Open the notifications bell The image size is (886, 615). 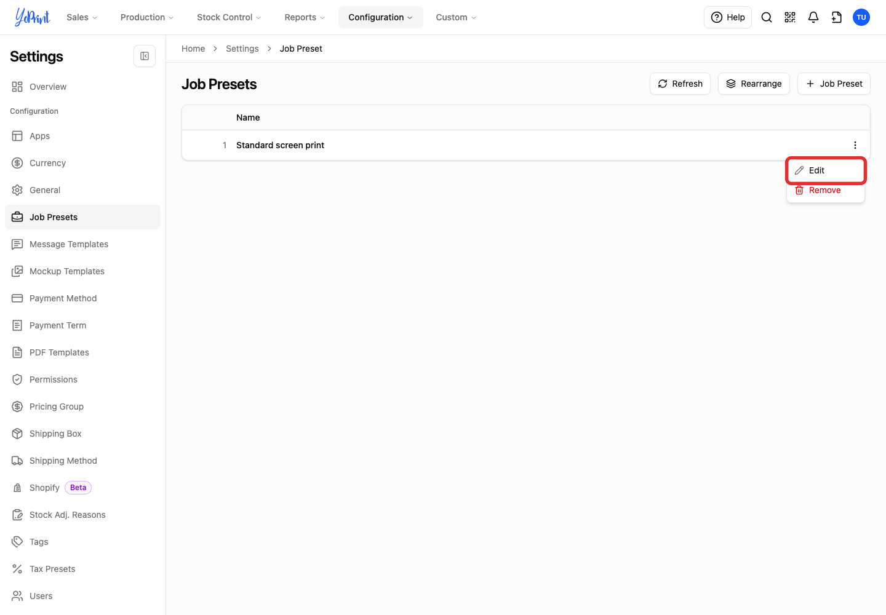[813, 17]
